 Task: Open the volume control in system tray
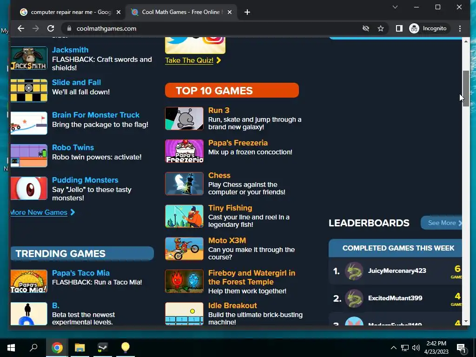tap(416, 348)
